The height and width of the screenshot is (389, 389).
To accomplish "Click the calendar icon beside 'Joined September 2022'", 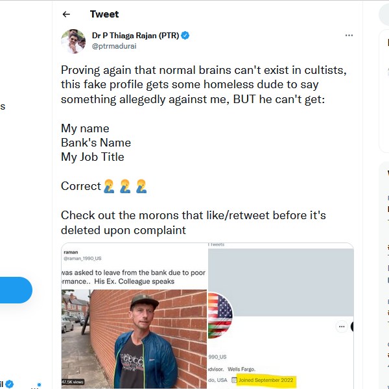I will (234, 380).
